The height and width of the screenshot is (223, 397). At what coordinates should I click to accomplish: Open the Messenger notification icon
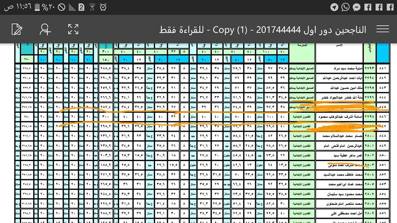356,7
